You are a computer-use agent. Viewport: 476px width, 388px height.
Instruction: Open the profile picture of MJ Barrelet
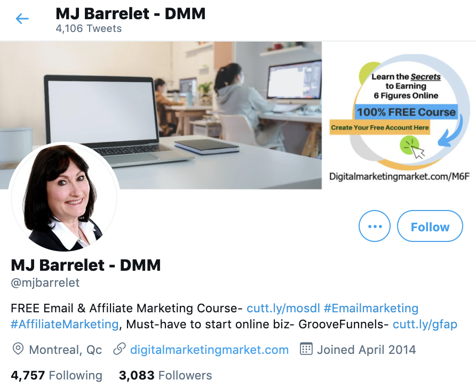click(x=64, y=198)
